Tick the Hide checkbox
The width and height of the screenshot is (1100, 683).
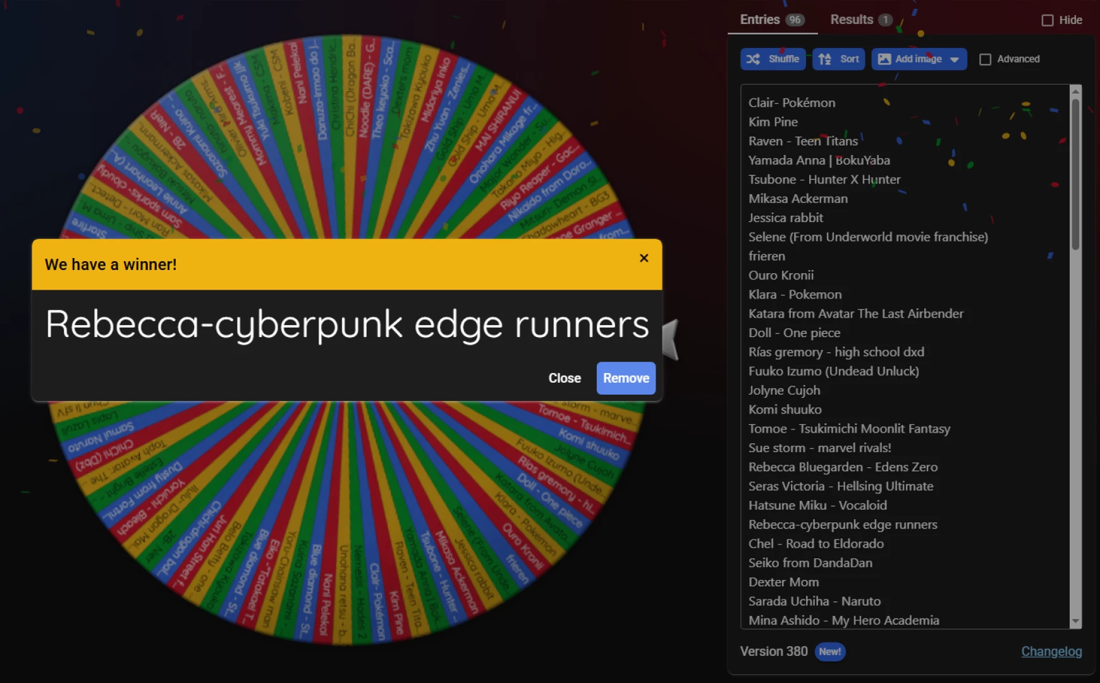click(1048, 20)
